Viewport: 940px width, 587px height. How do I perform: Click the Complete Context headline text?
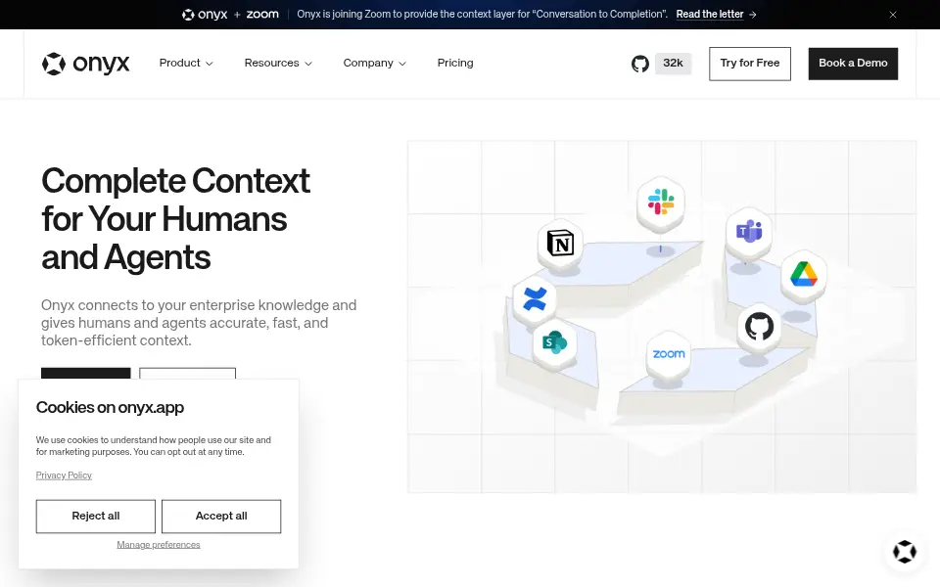pyautogui.click(x=175, y=218)
